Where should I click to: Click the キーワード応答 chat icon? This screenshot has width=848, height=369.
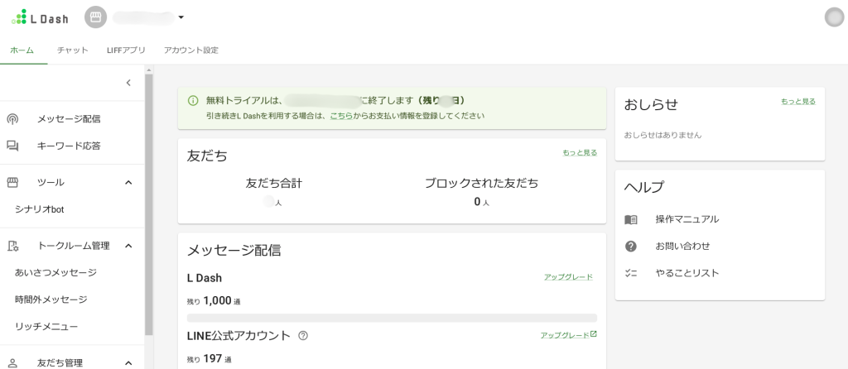pyautogui.click(x=13, y=146)
